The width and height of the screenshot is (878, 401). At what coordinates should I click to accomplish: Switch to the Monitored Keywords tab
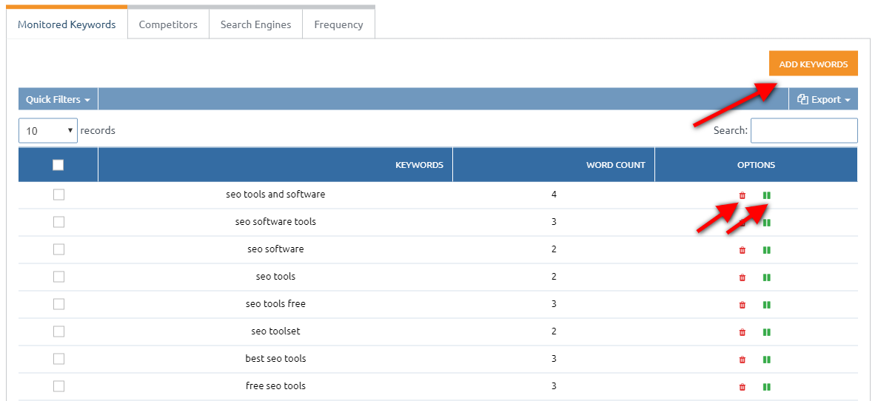tap(67, 24)
